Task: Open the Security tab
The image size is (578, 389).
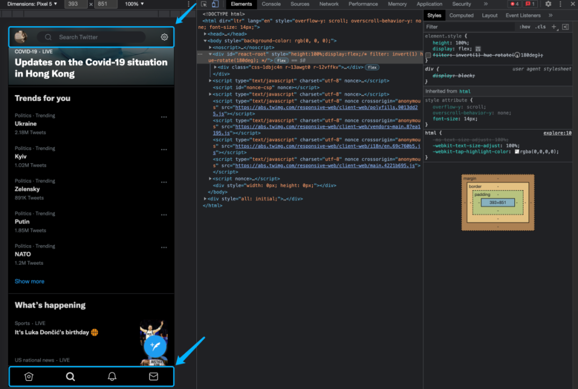Action: click(x=461, y=4)
